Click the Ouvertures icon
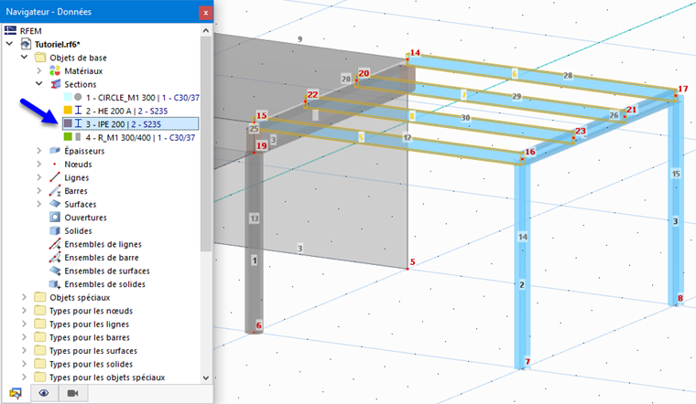 pos(55,217)
